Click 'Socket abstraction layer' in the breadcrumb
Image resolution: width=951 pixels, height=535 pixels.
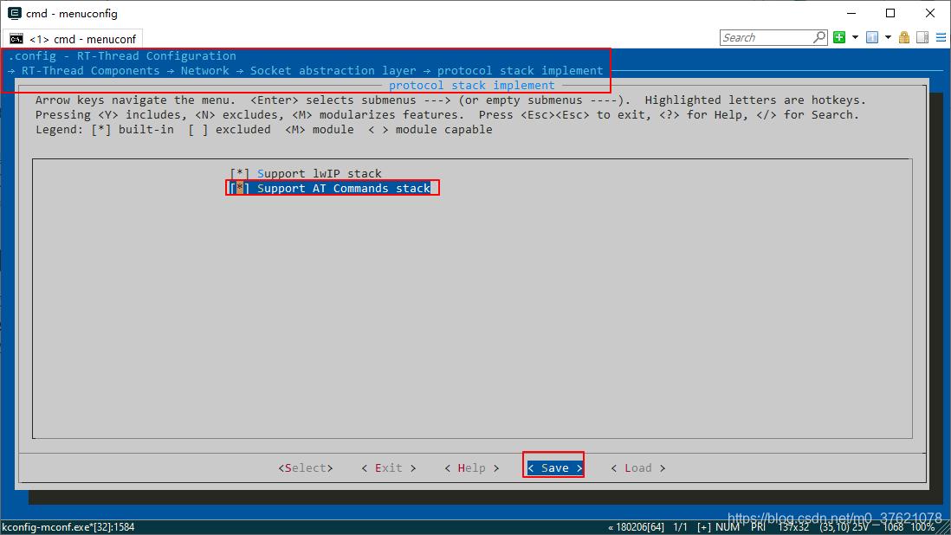(333, 70)
